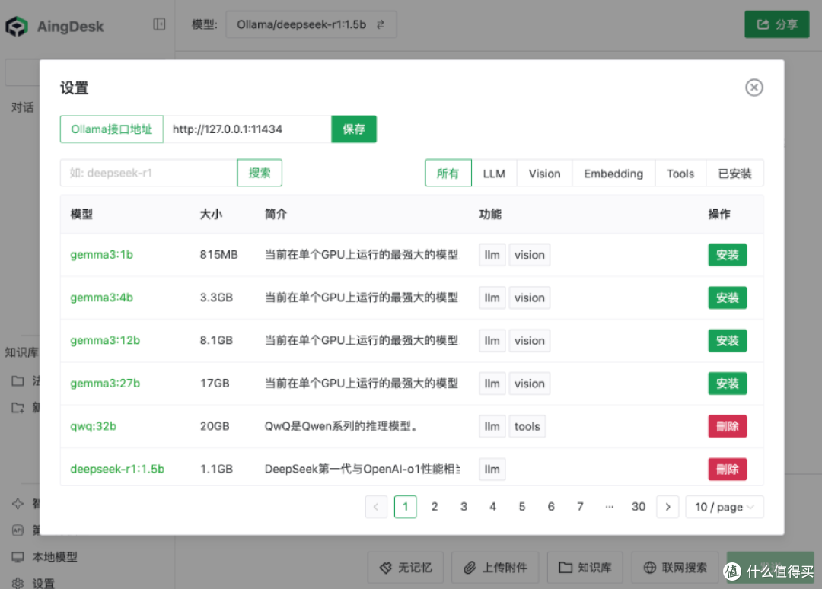822x589 pixels.
Task: Open the deepseek-r1:1.5b model link
Action: pyautogui.click(x=117, y=469)
